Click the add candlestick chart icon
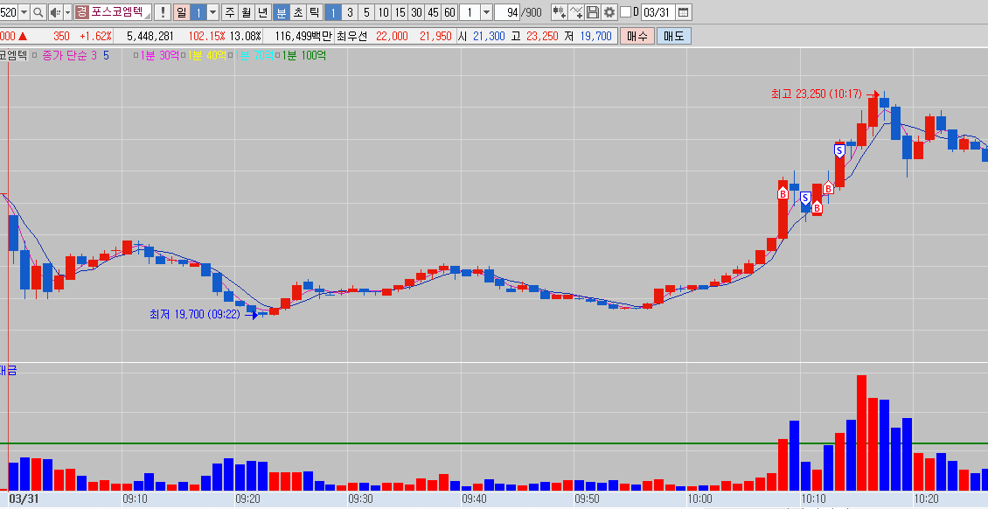 pos(558,12)
